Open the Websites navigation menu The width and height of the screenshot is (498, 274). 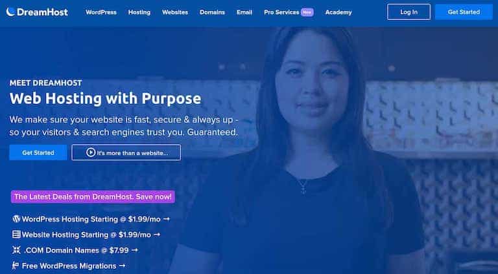(175, 12)
